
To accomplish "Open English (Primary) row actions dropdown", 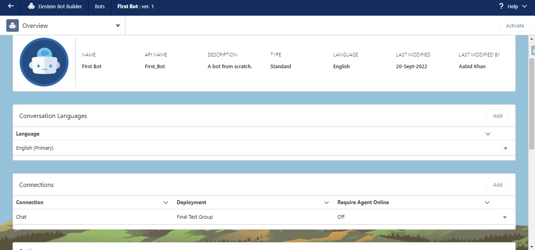I will (x=505, y=149).
